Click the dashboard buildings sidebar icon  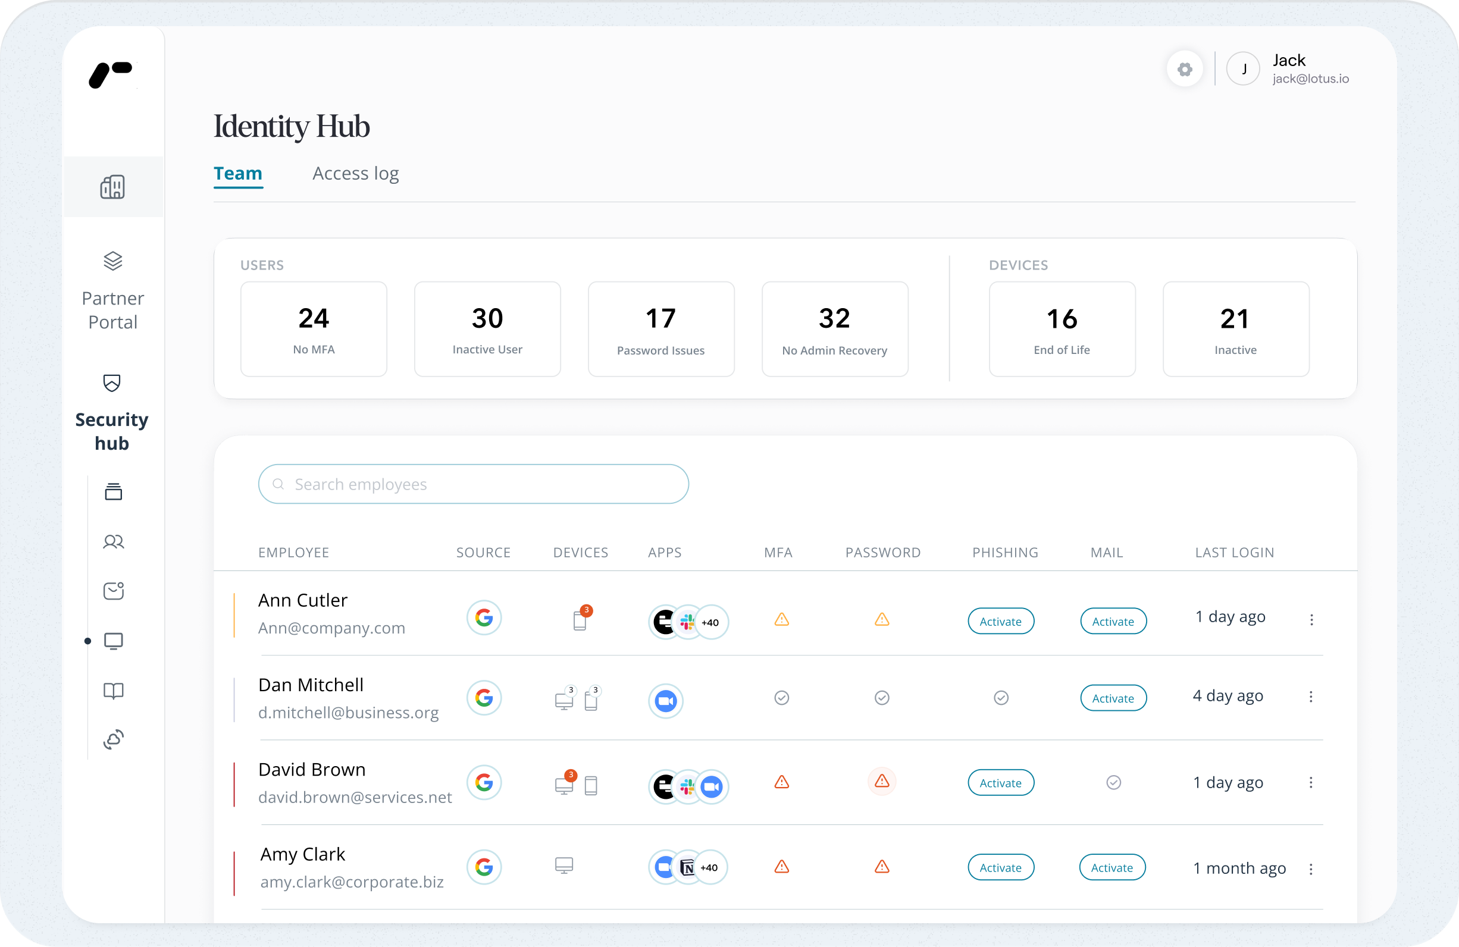pyautogui.click(x=113, y=187)
